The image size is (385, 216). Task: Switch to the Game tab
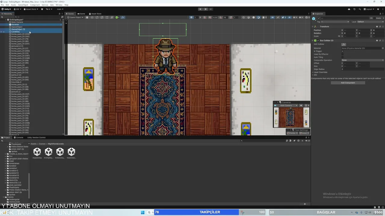tap(81, 14)
